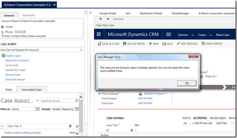Click to enter Find Case value
This screenshot has height=138, width=237.
tap(145, 103)
